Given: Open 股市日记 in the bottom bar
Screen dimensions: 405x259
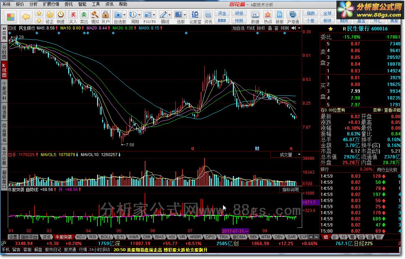Looking at the screenshot, I should (x=53, y=250).
